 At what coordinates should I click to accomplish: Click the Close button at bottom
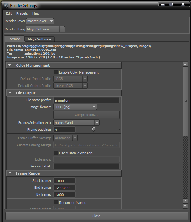pos(97,216)
